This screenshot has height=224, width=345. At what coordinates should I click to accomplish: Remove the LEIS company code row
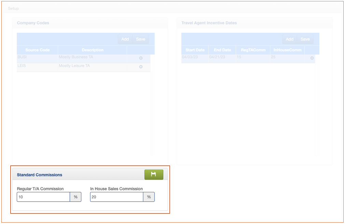[141, 67]
